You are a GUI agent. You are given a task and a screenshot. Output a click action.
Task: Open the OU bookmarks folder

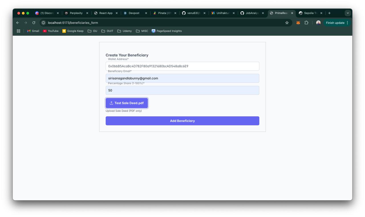point(92,31)
